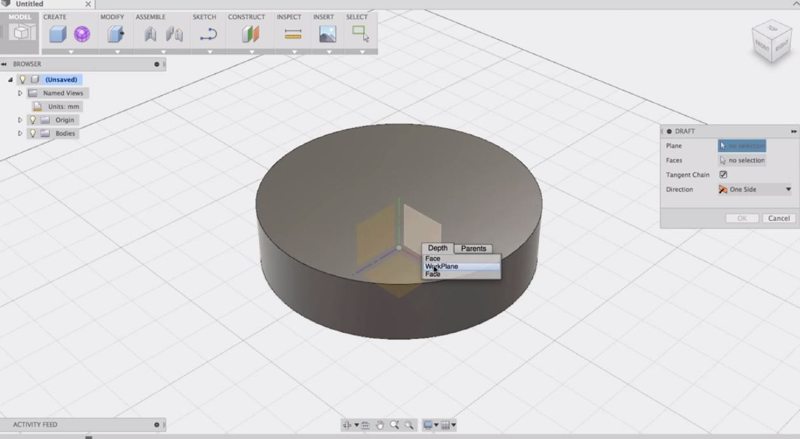The width and height of the screenshot is (800, 439).
Task: Cancel the Draft operation
Action: pyautogui.click(x=778, y=218)
